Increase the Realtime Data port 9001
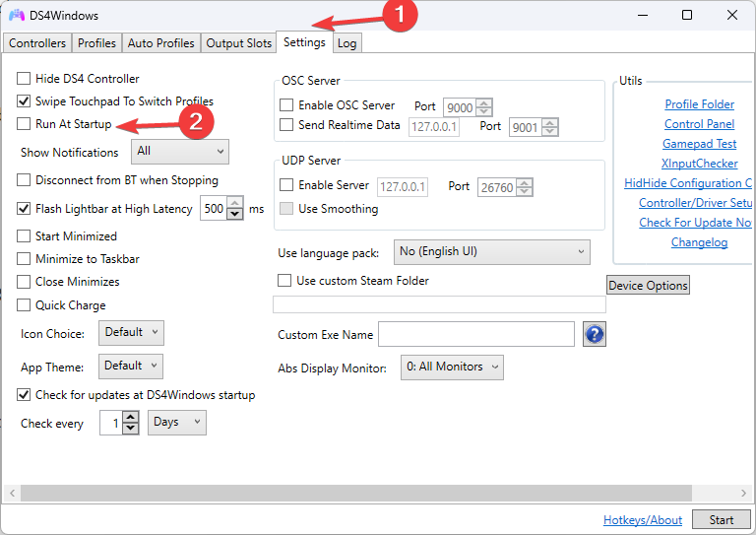The image size is (756, 535). point(550,123)
